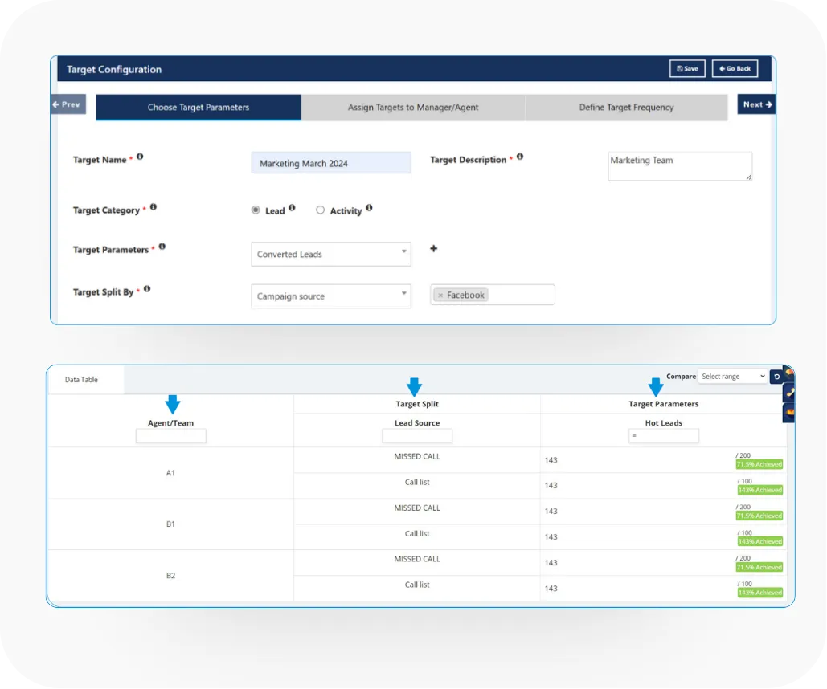This screenshot has width=827, height=689.
Task: Click MISSED CALL in the A1 row
Action: [x=417, y=456]
